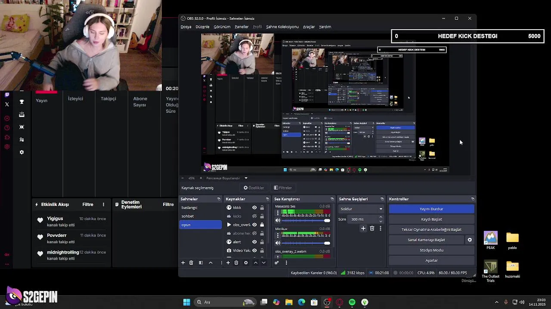Image resolution: width=551 pixels, height=309 pixels.
Task: Open audio mixer options three-dot menu
Action: 286,263
